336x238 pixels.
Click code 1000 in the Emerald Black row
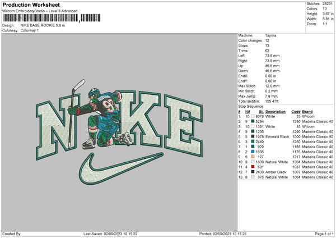pos(296,136)
